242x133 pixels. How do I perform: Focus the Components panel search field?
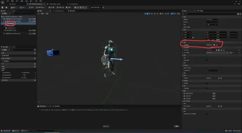tap(22, 14)
